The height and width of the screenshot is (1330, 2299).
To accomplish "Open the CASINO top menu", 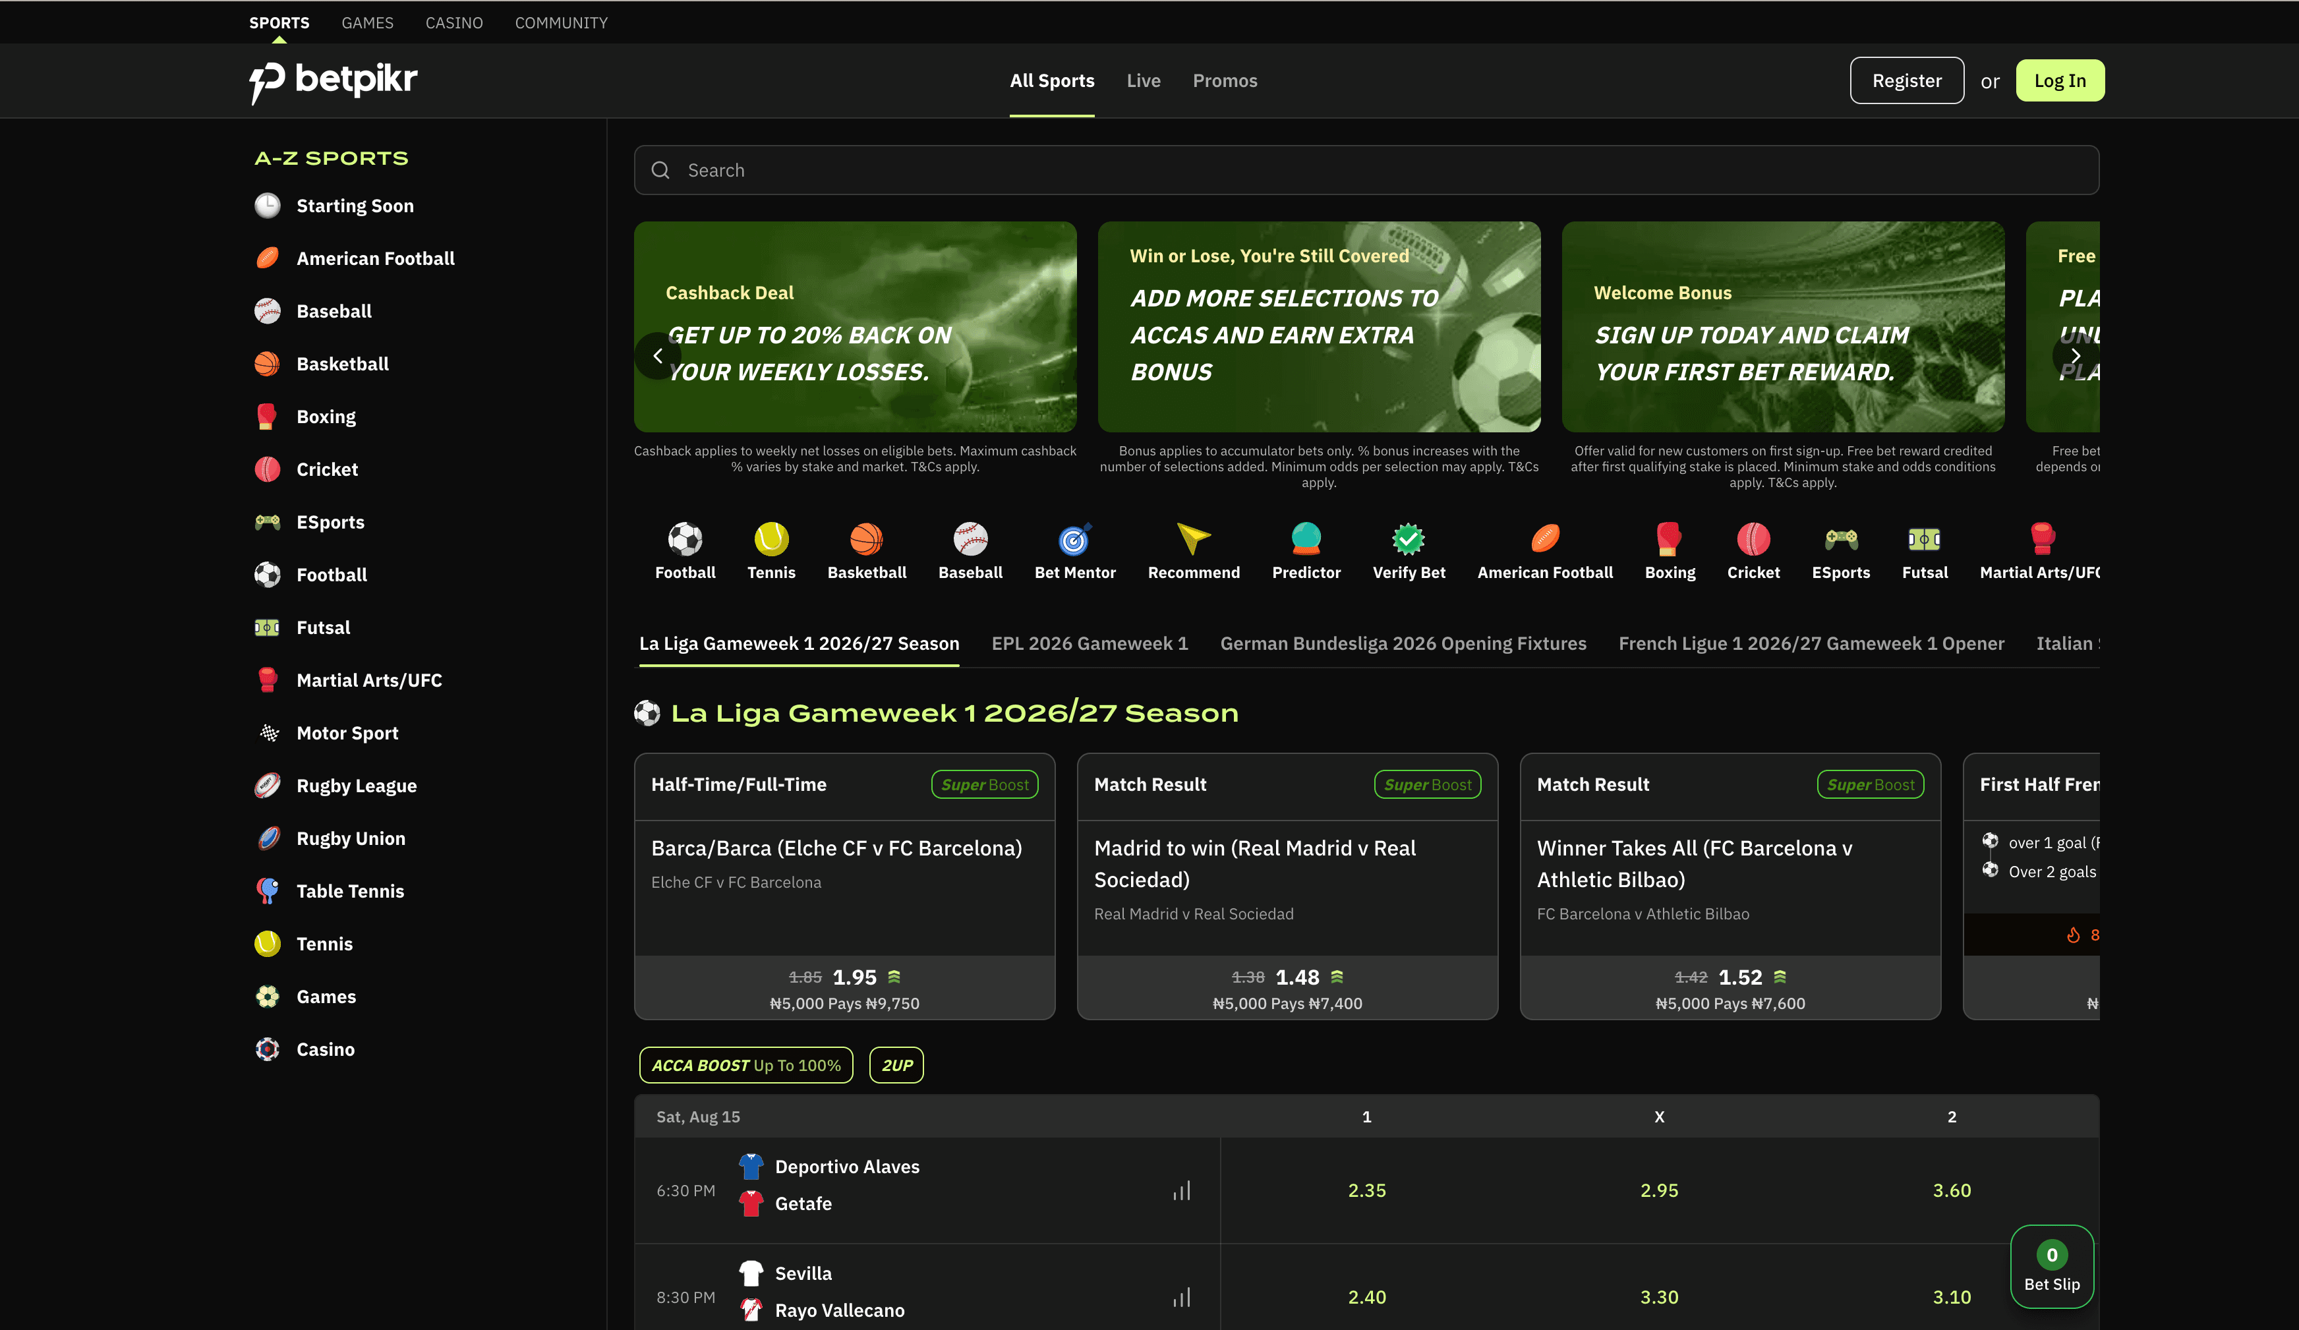I will coord(454,23).
